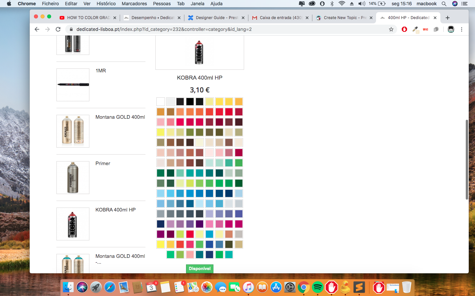The width and height of the screenshot is (475, 296).
Task: Open Spotify from the Dock
Action: pyautogui.click(x=318, y=287)
